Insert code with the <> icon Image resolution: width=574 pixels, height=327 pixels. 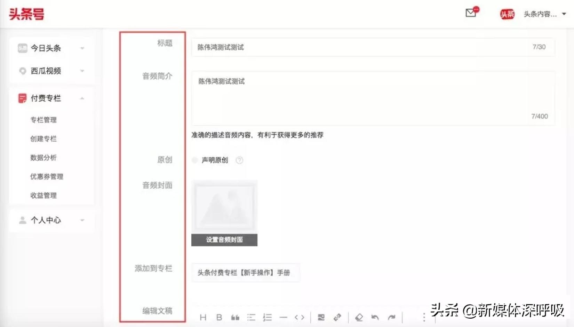tap(299, 317)
